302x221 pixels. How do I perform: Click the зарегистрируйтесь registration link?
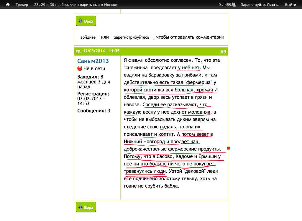tap(132, 37)
